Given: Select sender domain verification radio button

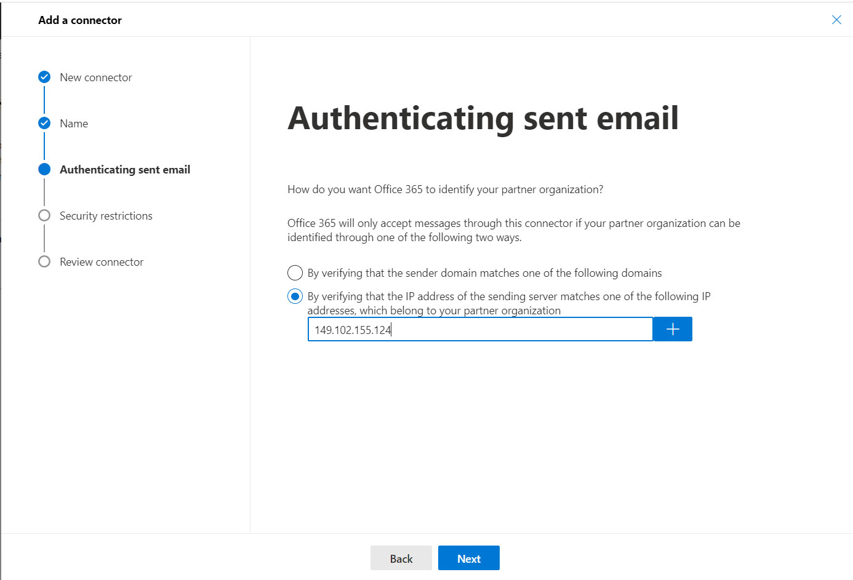Looking at the screenshot, I should pos(295,272).
